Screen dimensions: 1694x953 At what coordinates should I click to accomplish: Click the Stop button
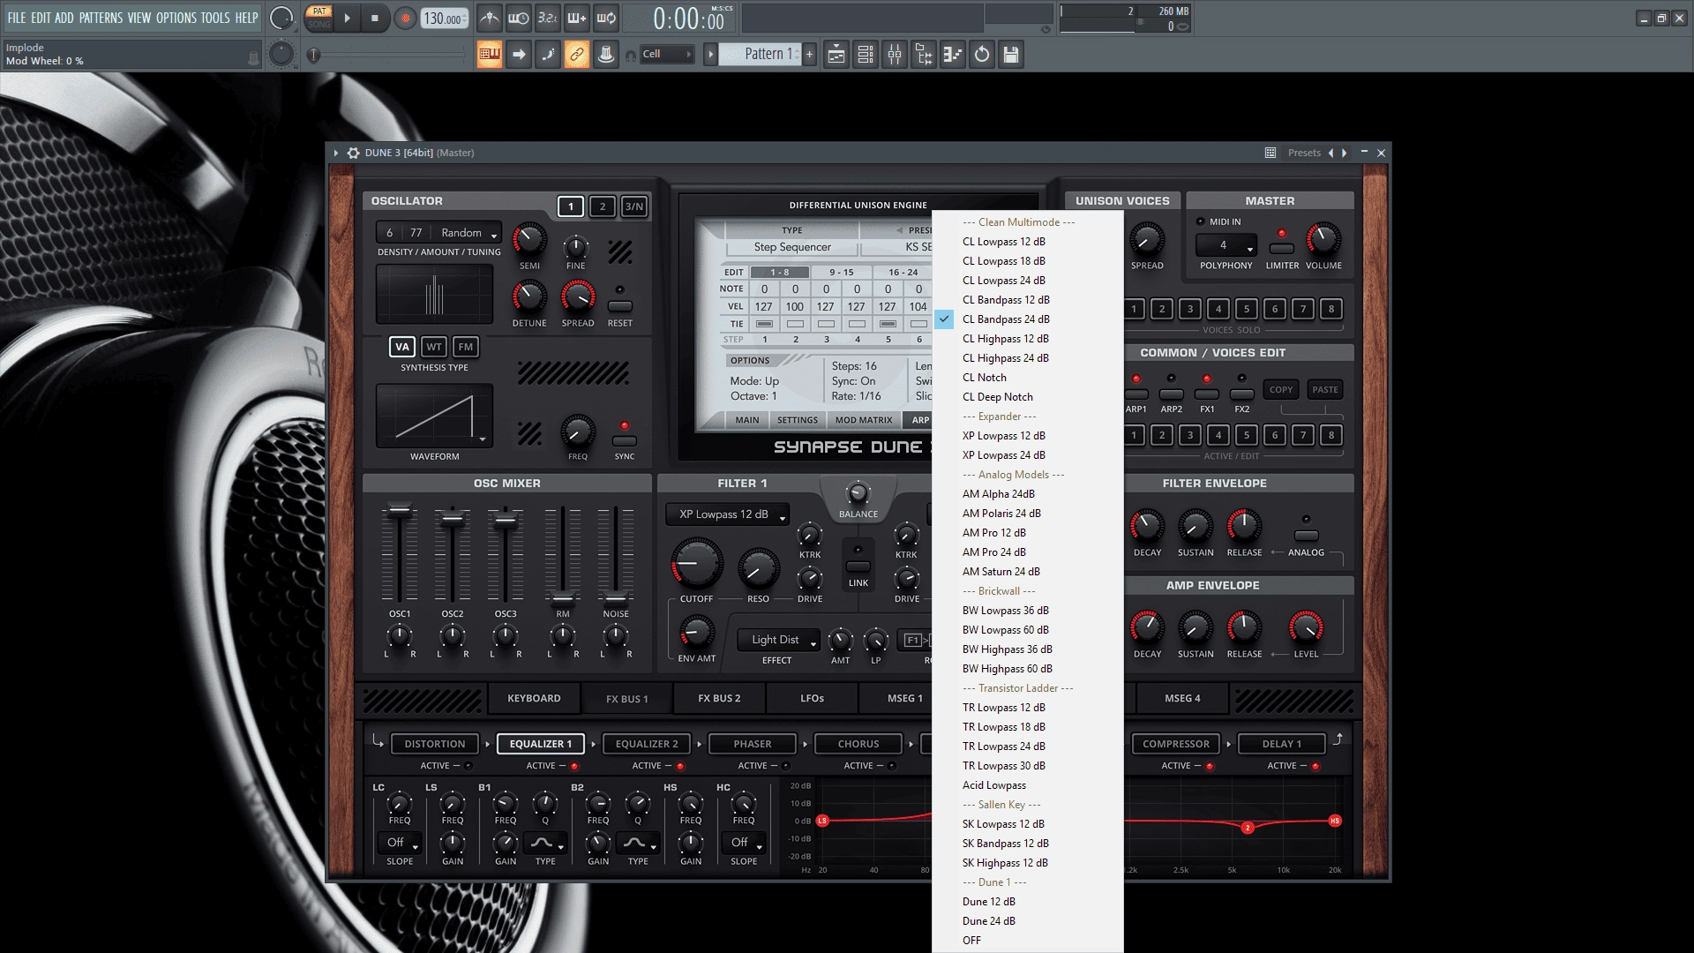(374, 18)
